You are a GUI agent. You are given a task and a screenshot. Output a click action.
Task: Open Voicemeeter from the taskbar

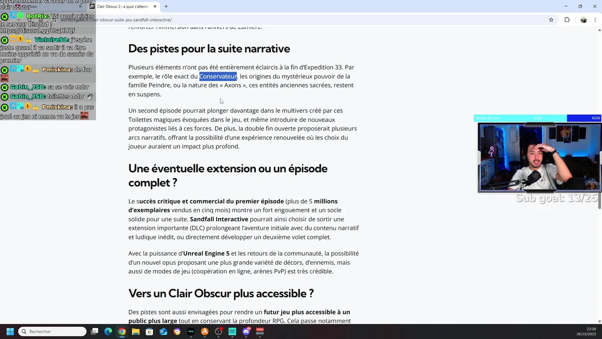tap(260, 331)
